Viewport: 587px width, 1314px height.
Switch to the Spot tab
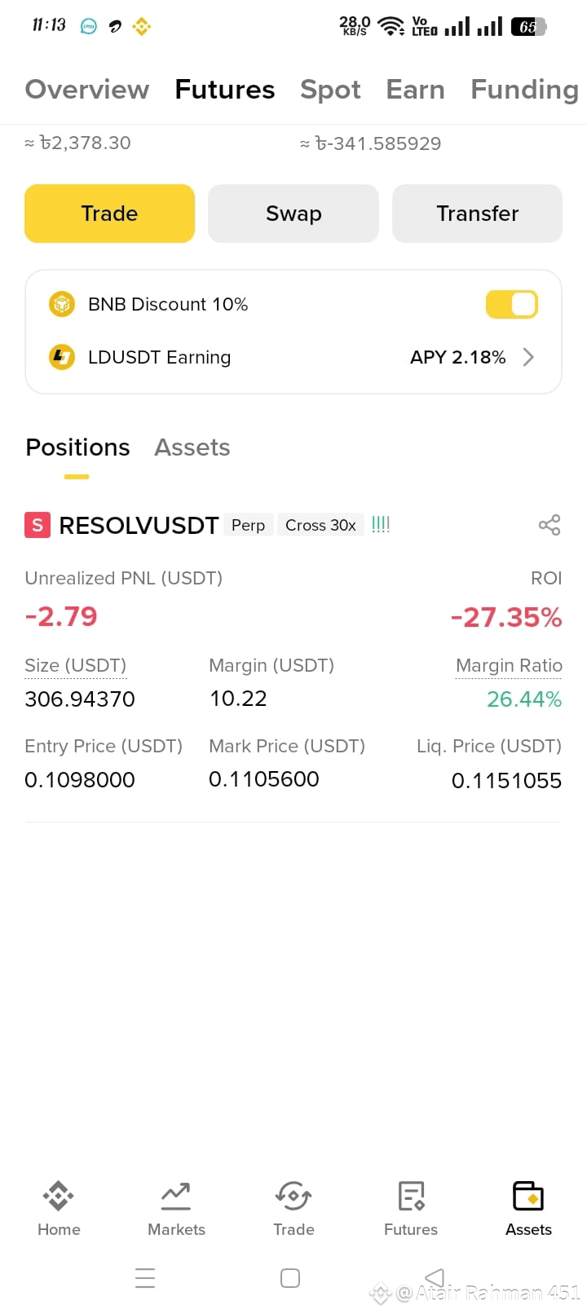coord(330,90)
